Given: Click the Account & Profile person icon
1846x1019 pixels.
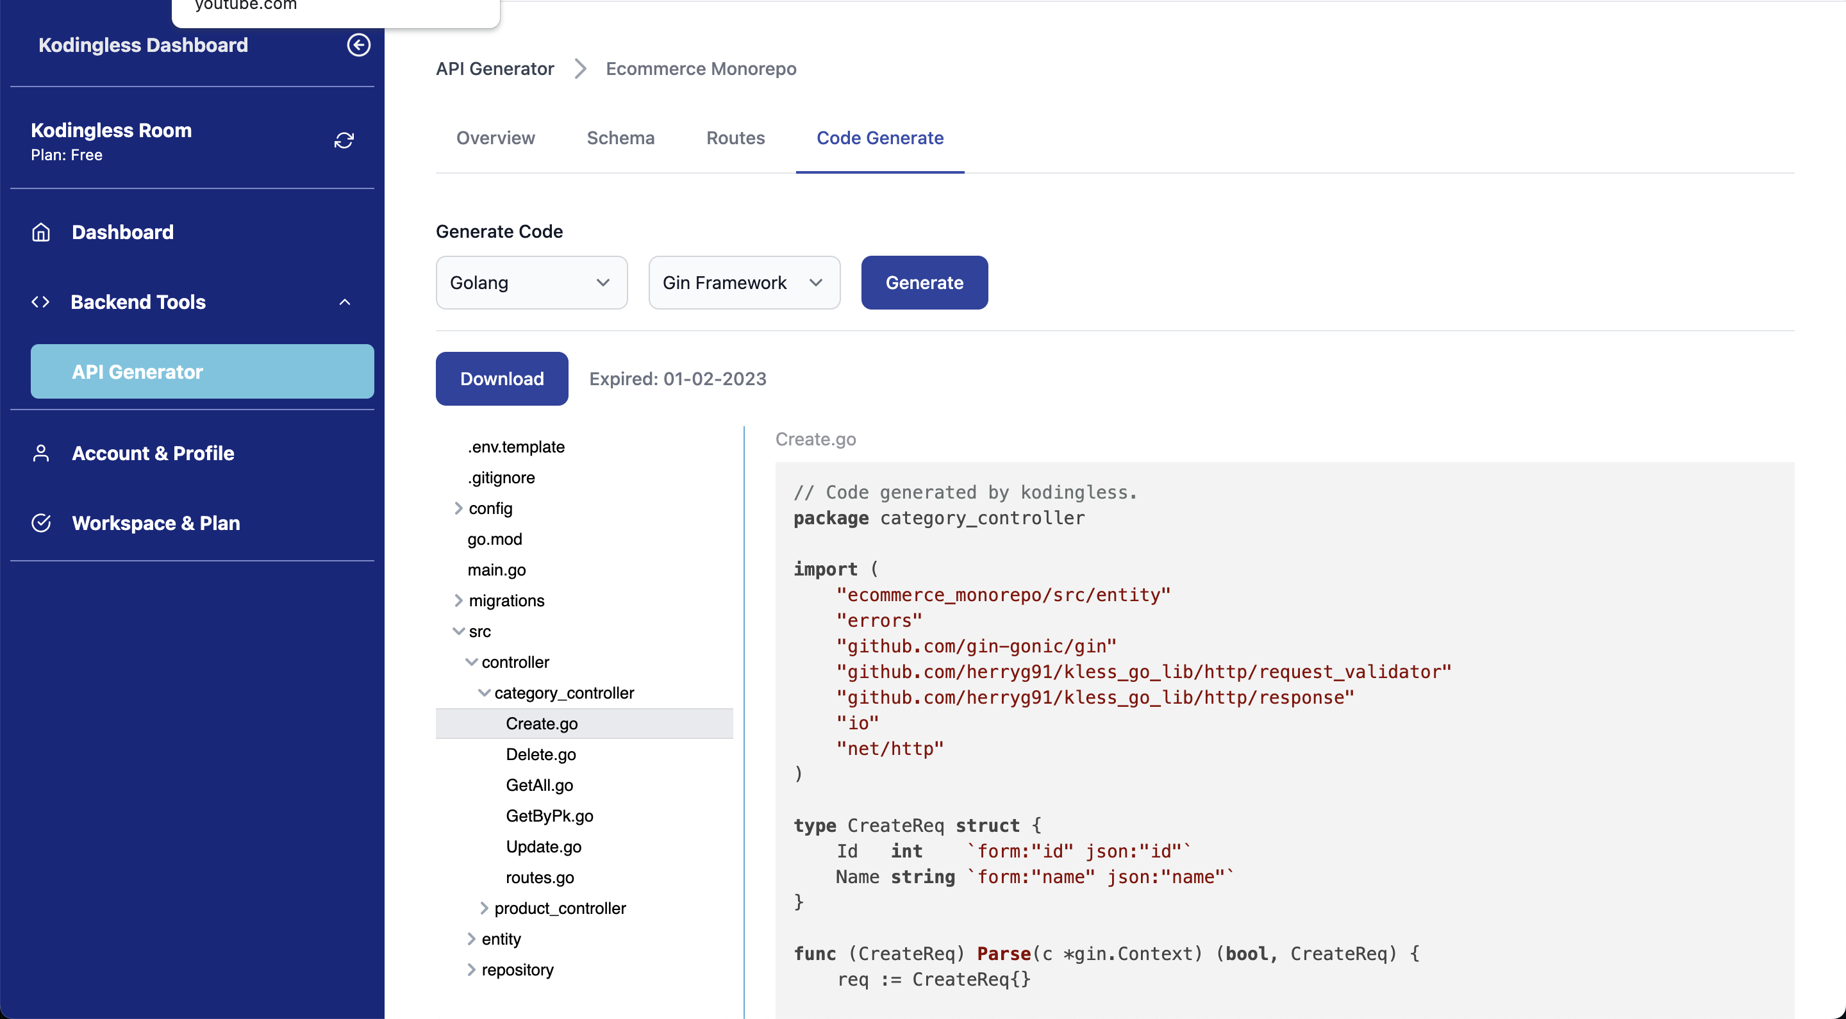Looking at the screenshot, I should 41,454.
